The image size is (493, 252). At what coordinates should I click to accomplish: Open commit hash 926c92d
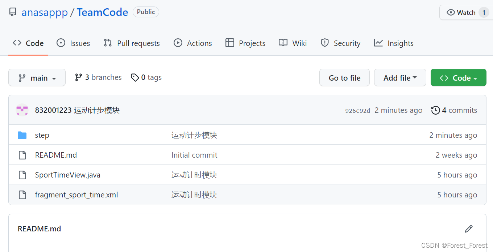(357, 111)
